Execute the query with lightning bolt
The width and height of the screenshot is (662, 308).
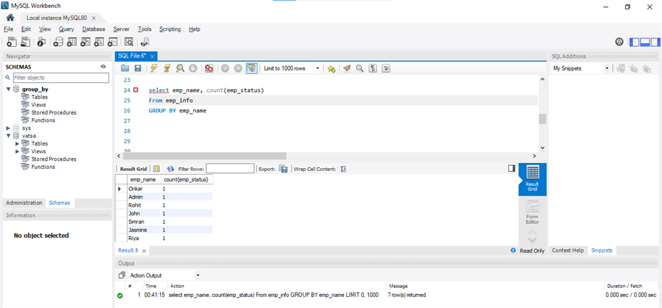pos(154,68)
